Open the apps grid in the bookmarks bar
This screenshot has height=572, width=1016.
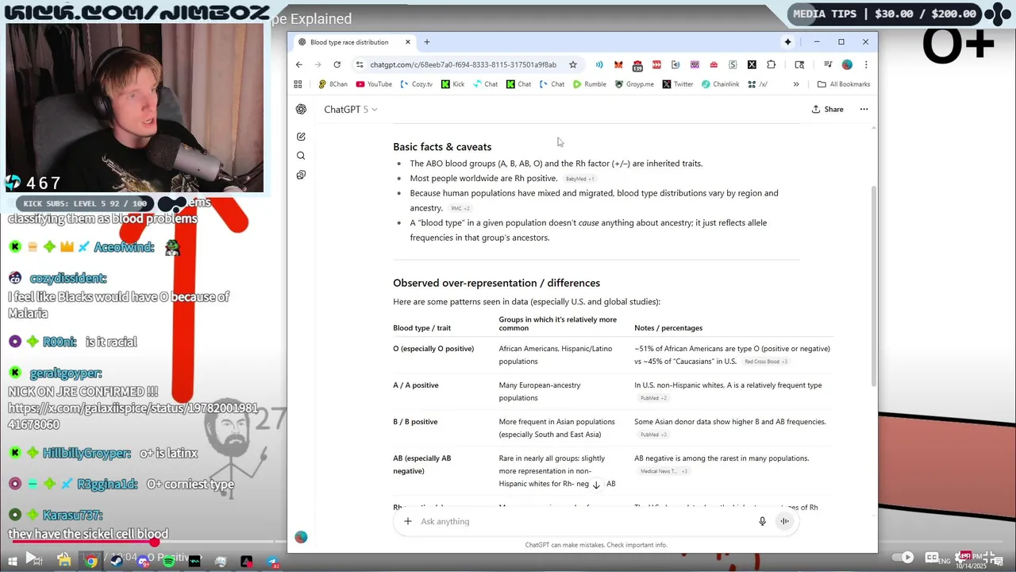298,84
